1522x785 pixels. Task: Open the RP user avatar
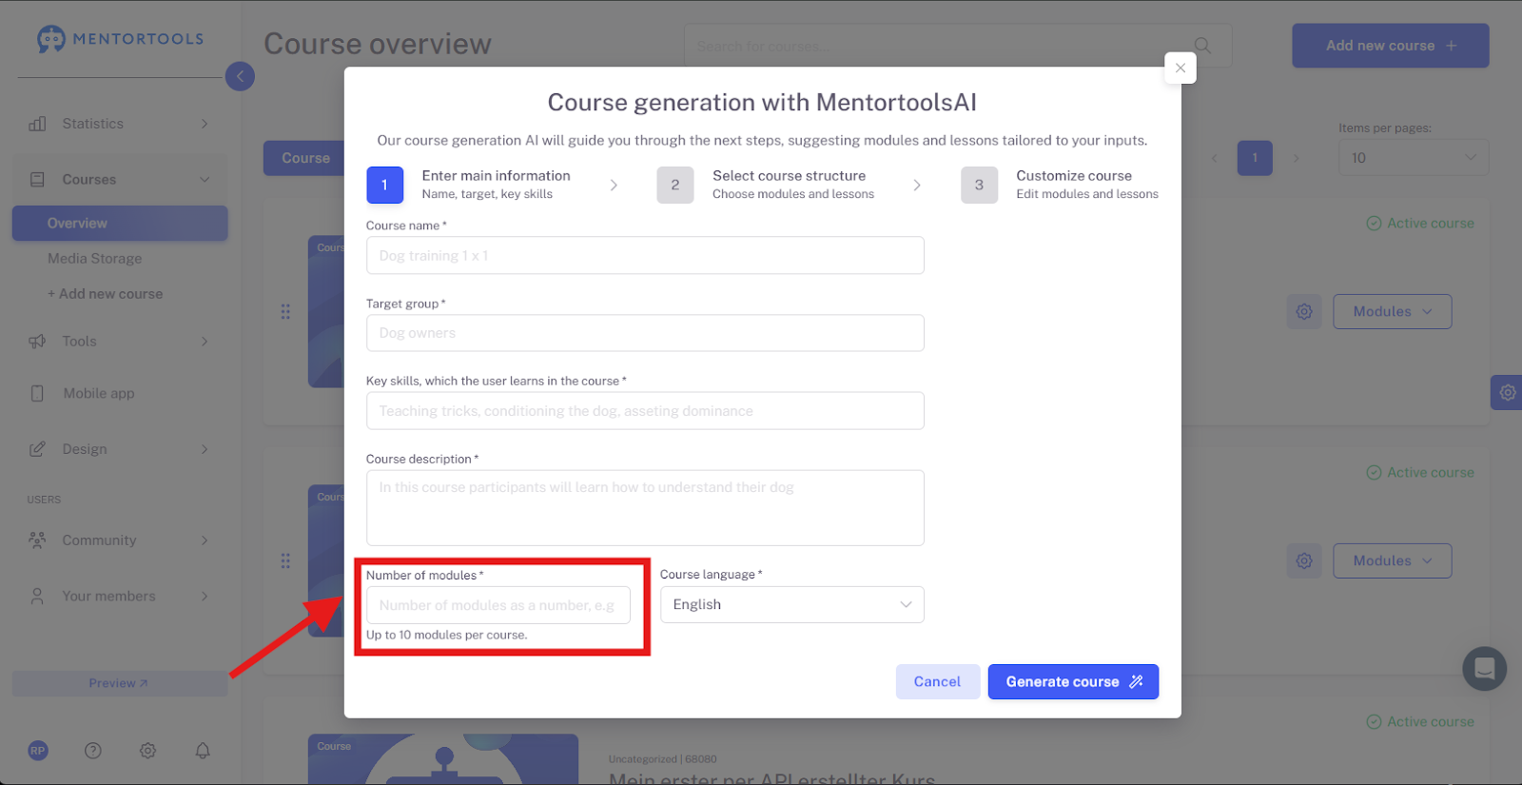point(38,751)
